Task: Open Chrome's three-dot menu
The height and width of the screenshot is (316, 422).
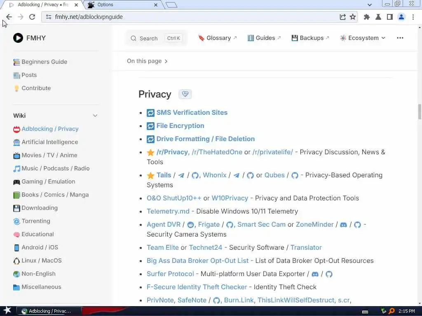Action: (413, 17)
